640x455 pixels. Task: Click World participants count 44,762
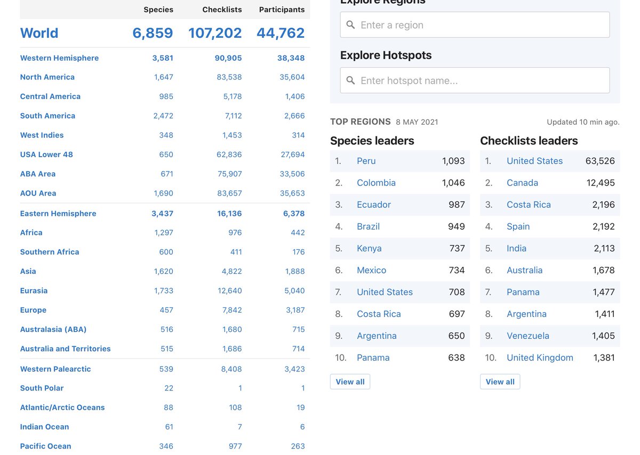point(281,33)
